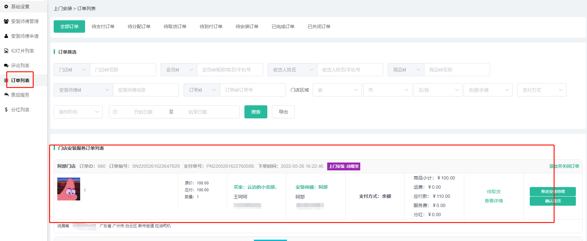This screenshot has width=587, height=241.
Task: Click the clock icon in date range field
Action: (115, 112)
